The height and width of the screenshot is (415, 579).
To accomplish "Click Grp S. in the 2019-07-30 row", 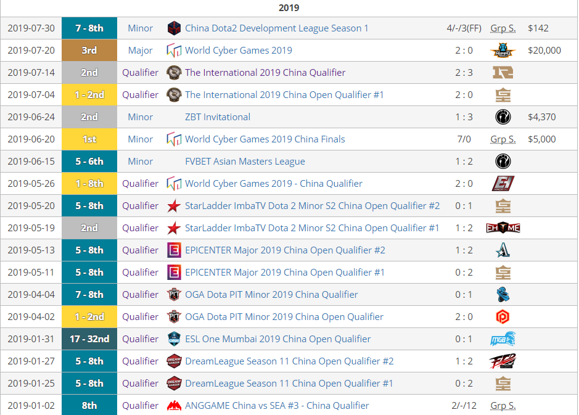I will click(503, 28).
